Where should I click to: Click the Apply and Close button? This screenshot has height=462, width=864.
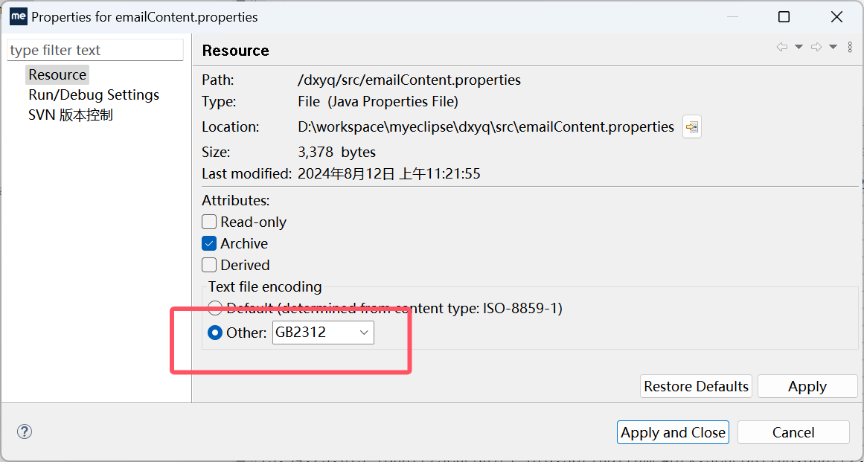point(673,432)
